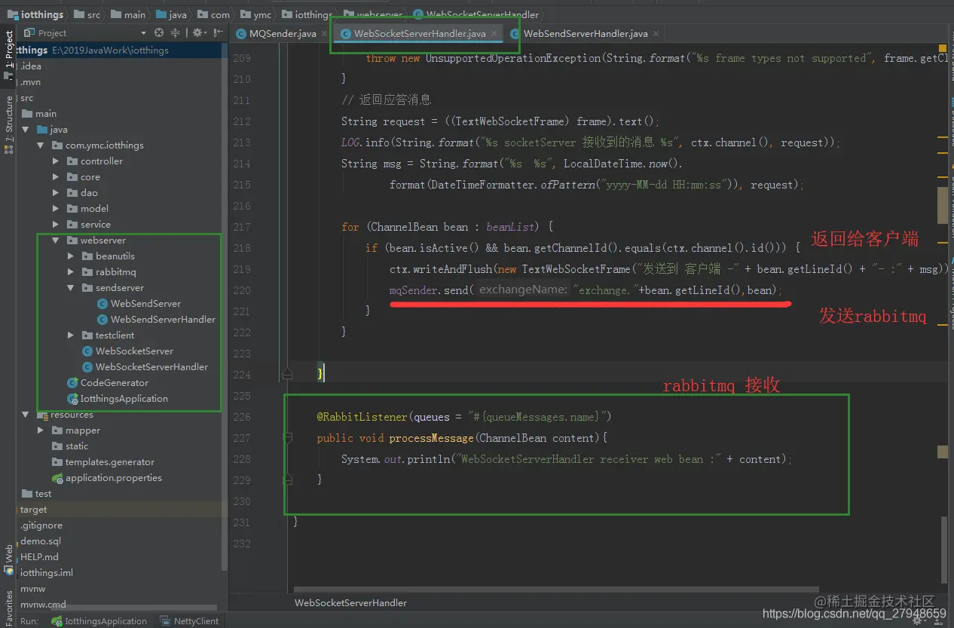
Task: Select WebSocketServerHandler class in project tree
Action: click(151, 367)
